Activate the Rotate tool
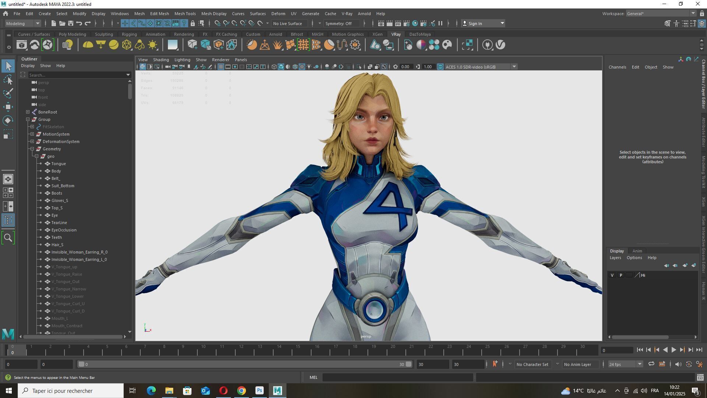This screenshot has height=398, width=707. click(8, 121)
